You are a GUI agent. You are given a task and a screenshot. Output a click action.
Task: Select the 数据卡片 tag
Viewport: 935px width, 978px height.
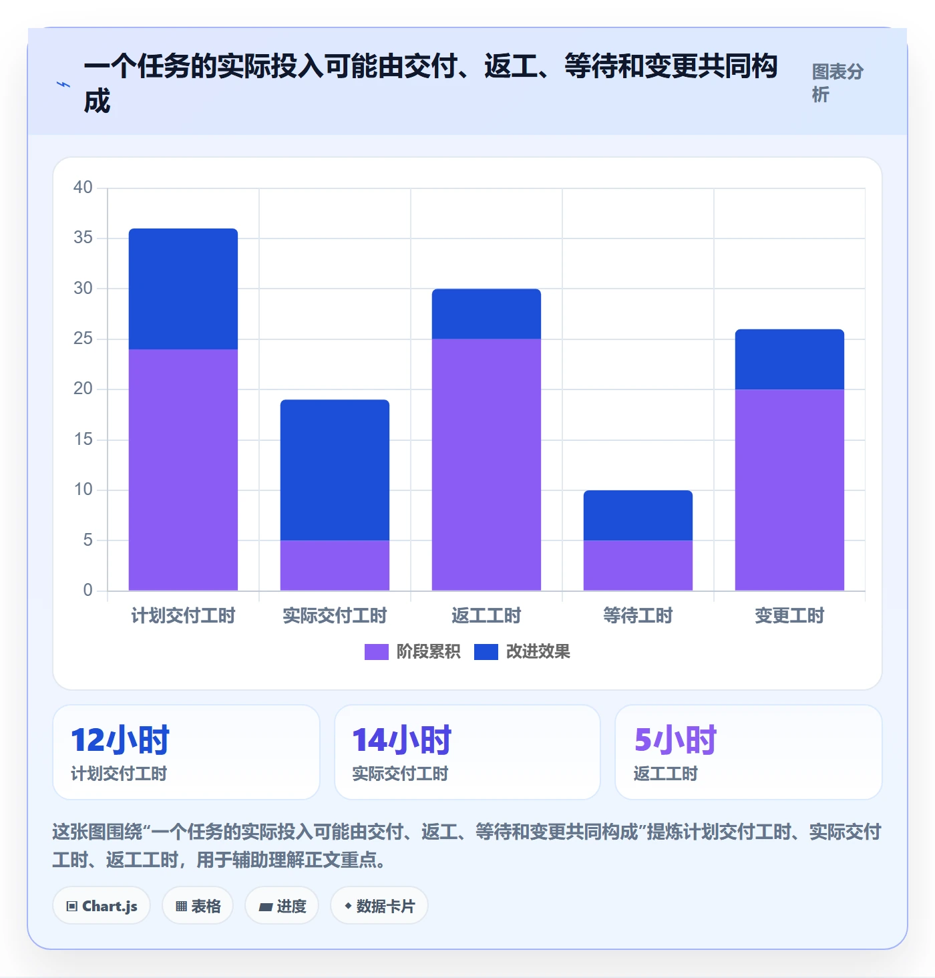[379, 906]
